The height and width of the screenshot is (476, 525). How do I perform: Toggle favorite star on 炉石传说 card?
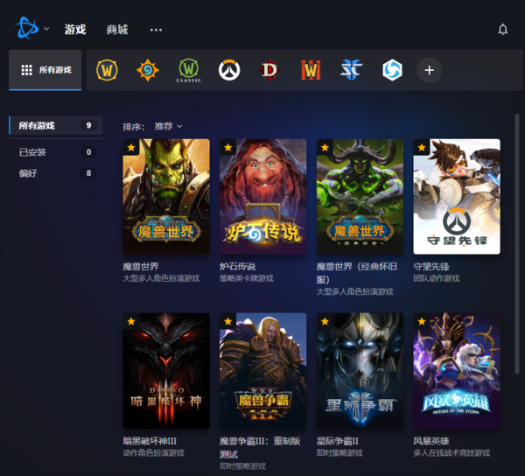(x=228, y=147)
